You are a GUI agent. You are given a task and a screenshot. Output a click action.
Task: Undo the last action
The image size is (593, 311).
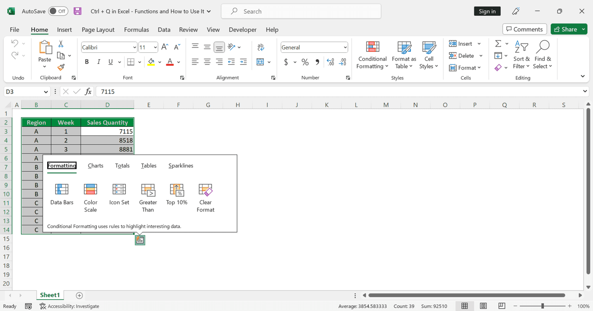(14, 44)
